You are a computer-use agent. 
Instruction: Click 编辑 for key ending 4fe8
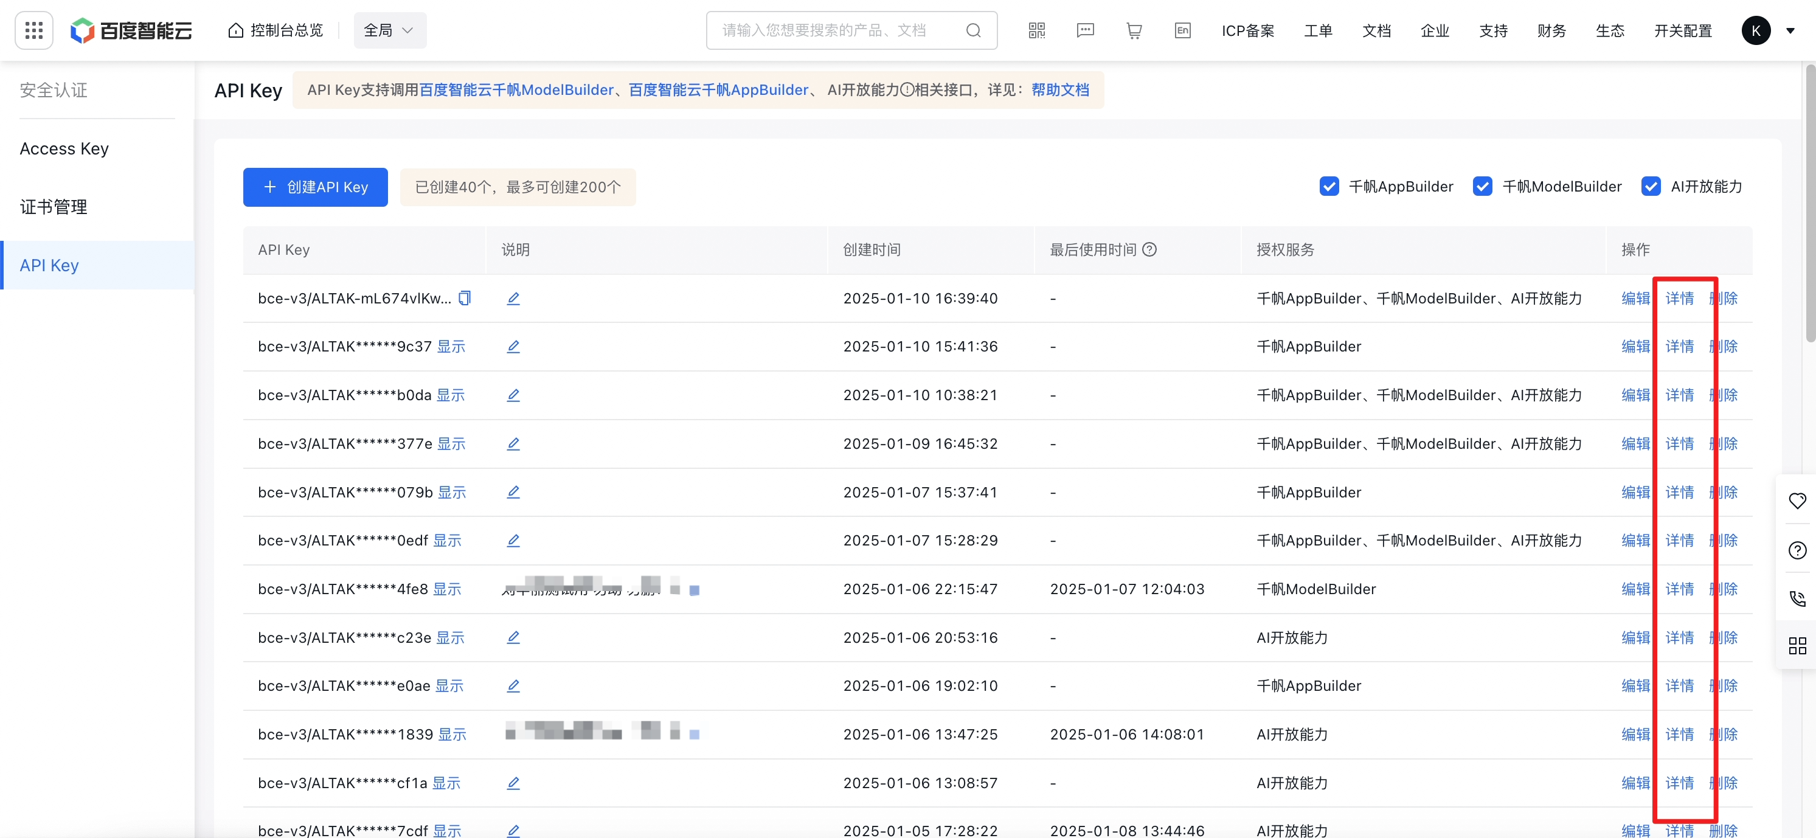coord(1635,589)
